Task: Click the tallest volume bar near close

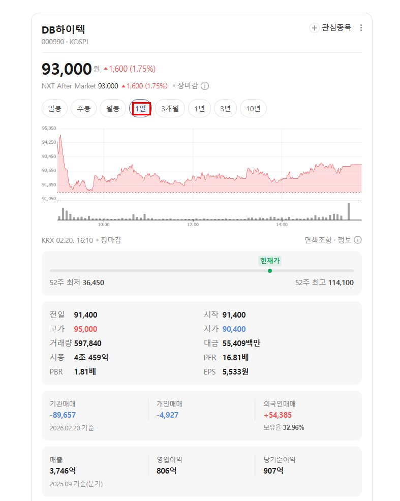Action: point(349,211)
